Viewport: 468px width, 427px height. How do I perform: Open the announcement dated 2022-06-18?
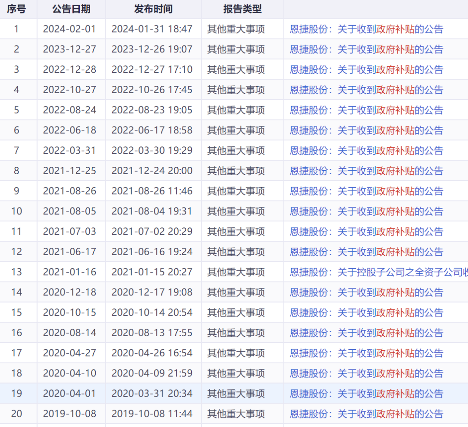[367, 130]
